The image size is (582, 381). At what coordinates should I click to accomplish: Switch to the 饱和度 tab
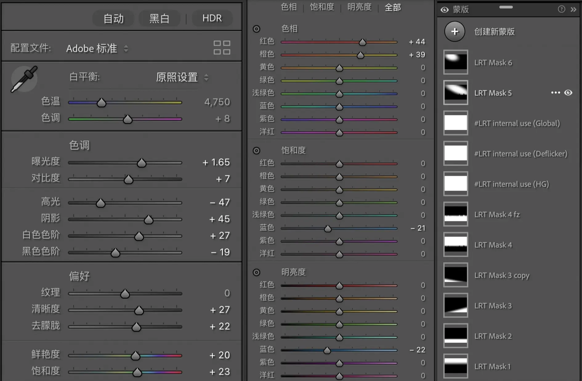322,7
